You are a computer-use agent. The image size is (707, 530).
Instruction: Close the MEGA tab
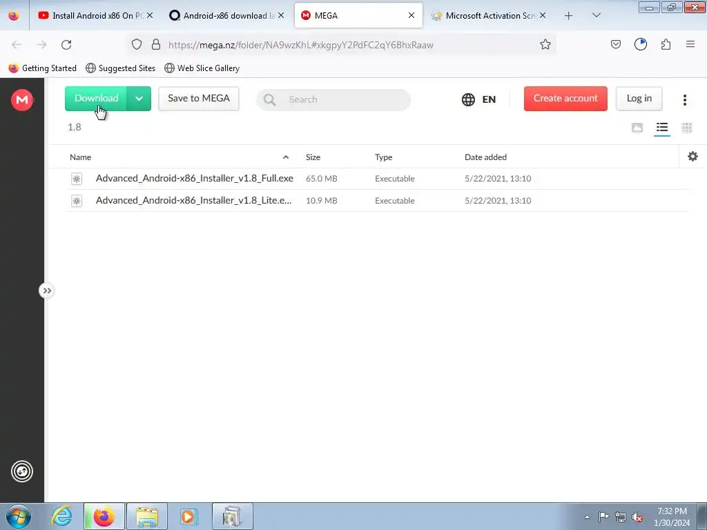point(411,15)
